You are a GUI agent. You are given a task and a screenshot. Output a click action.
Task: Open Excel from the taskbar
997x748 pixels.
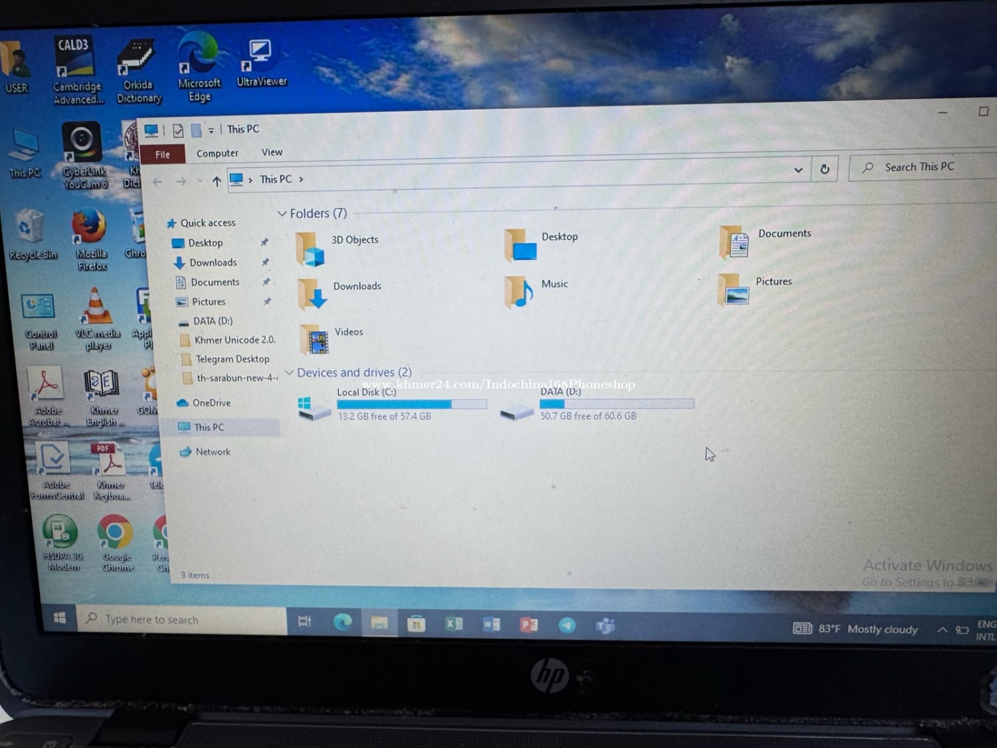(x=454, y=624)
